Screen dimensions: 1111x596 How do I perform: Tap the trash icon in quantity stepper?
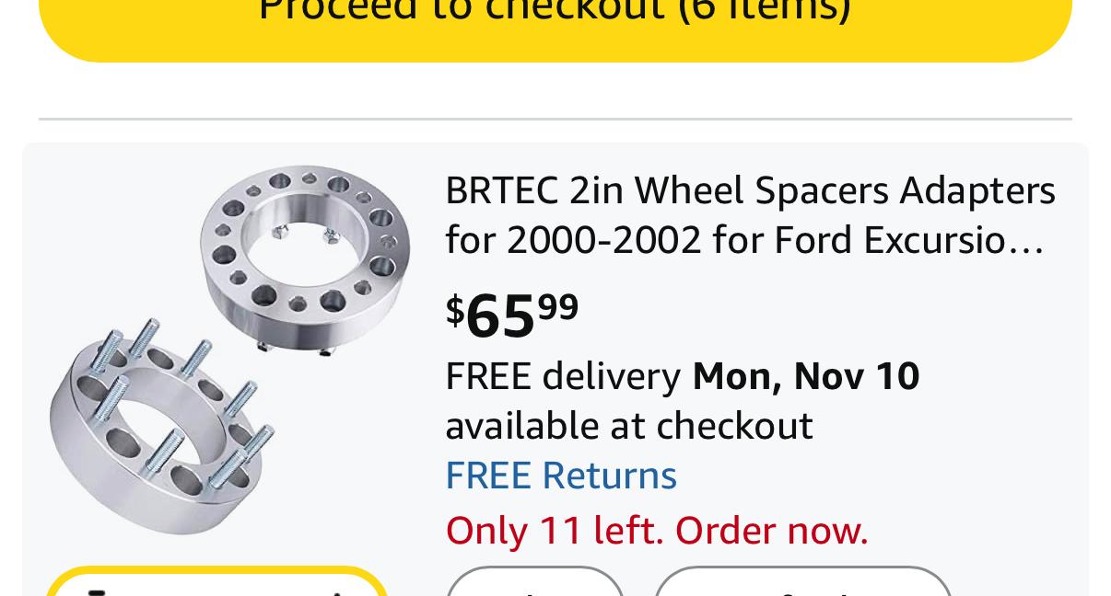pyautogui.click(x=98, y=590)
